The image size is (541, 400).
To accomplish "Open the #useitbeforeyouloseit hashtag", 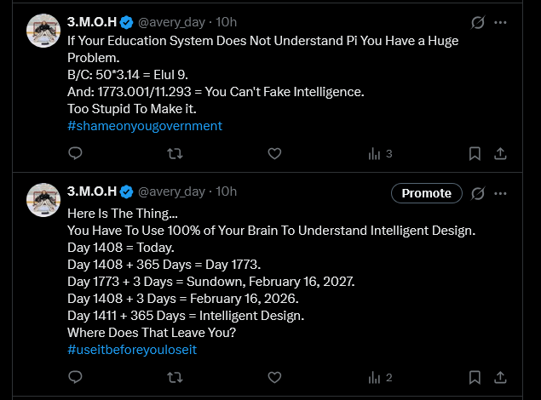I will 132,349.
